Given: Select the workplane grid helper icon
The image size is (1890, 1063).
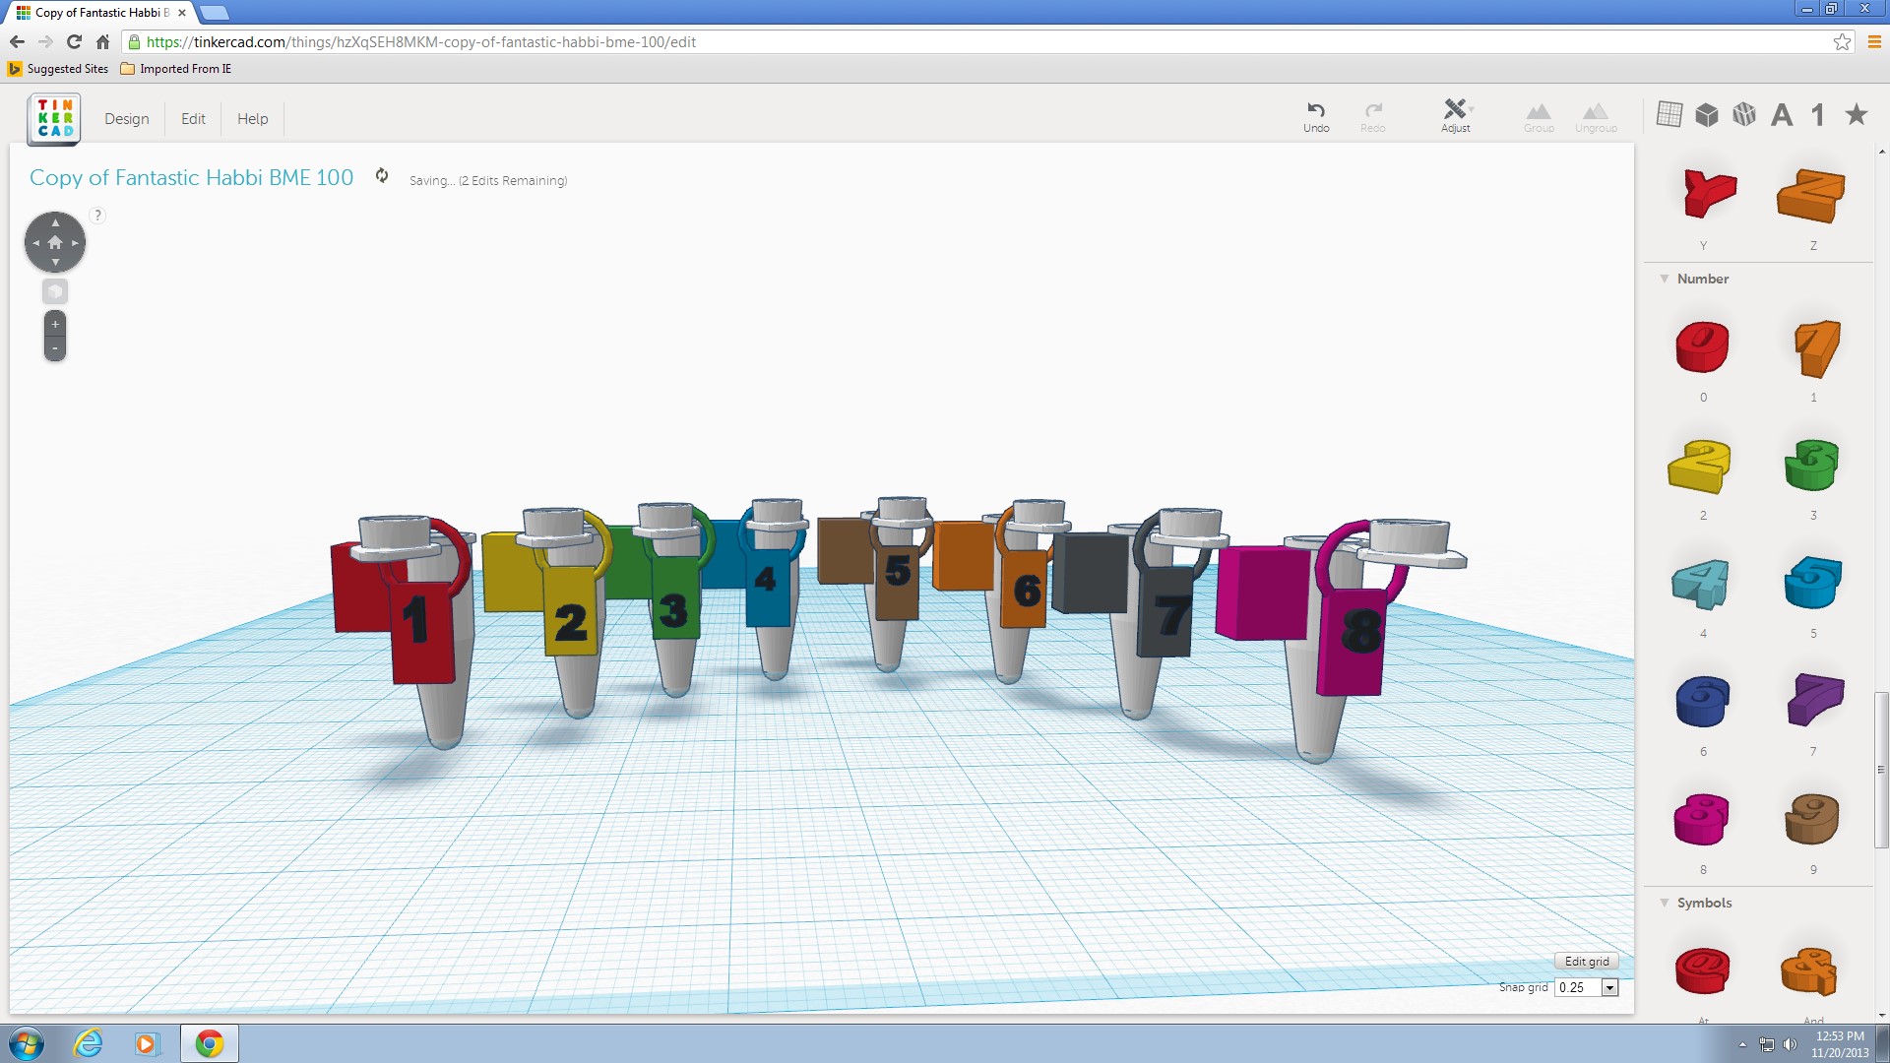Looking at the screenshot, I should pos(1669,114).
